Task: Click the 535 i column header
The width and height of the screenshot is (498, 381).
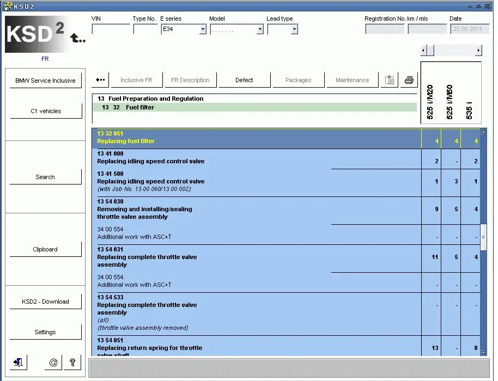Action: (x=469, y=110)
